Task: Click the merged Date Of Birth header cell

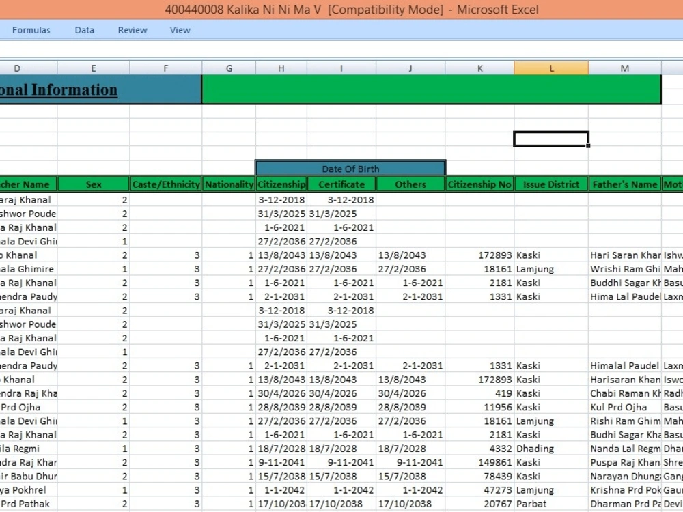Action: [350, 169]
